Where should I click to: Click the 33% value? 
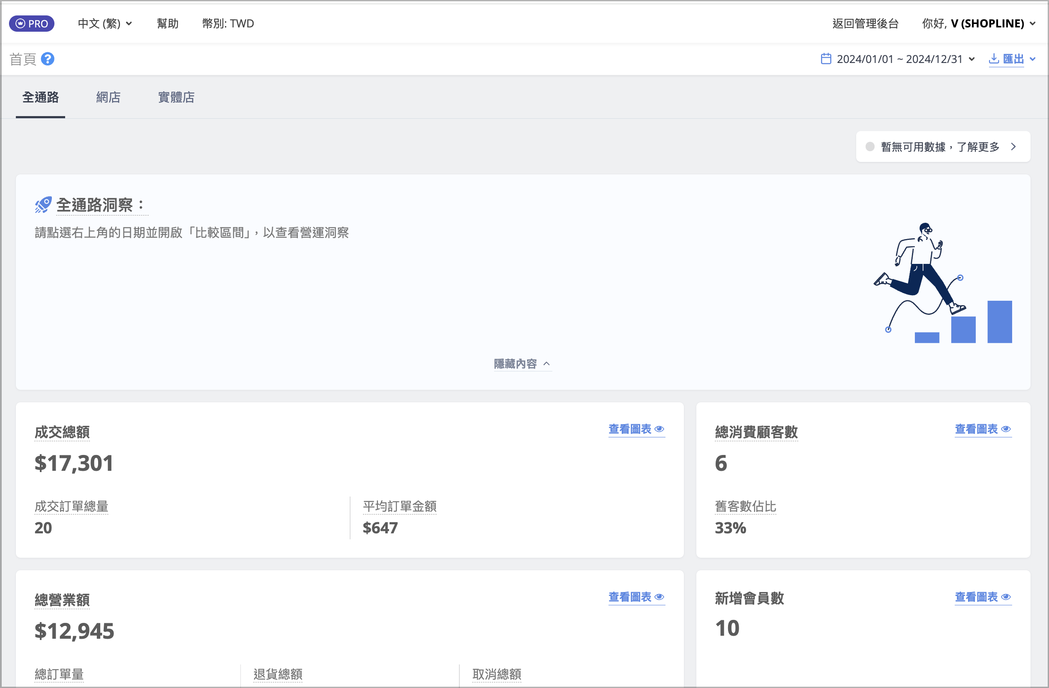point(730,528)
